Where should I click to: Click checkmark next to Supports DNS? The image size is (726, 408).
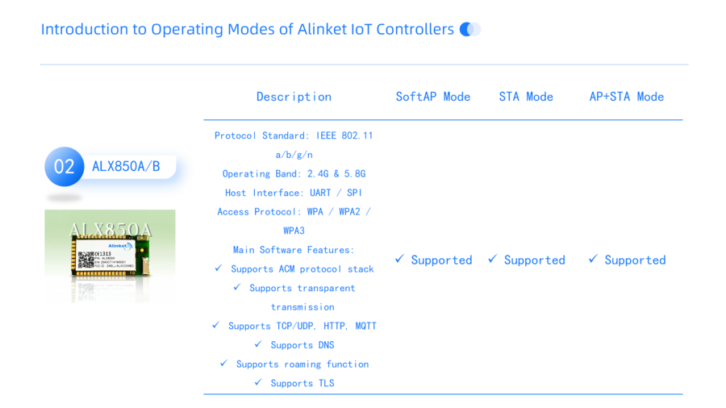[258, 344]
